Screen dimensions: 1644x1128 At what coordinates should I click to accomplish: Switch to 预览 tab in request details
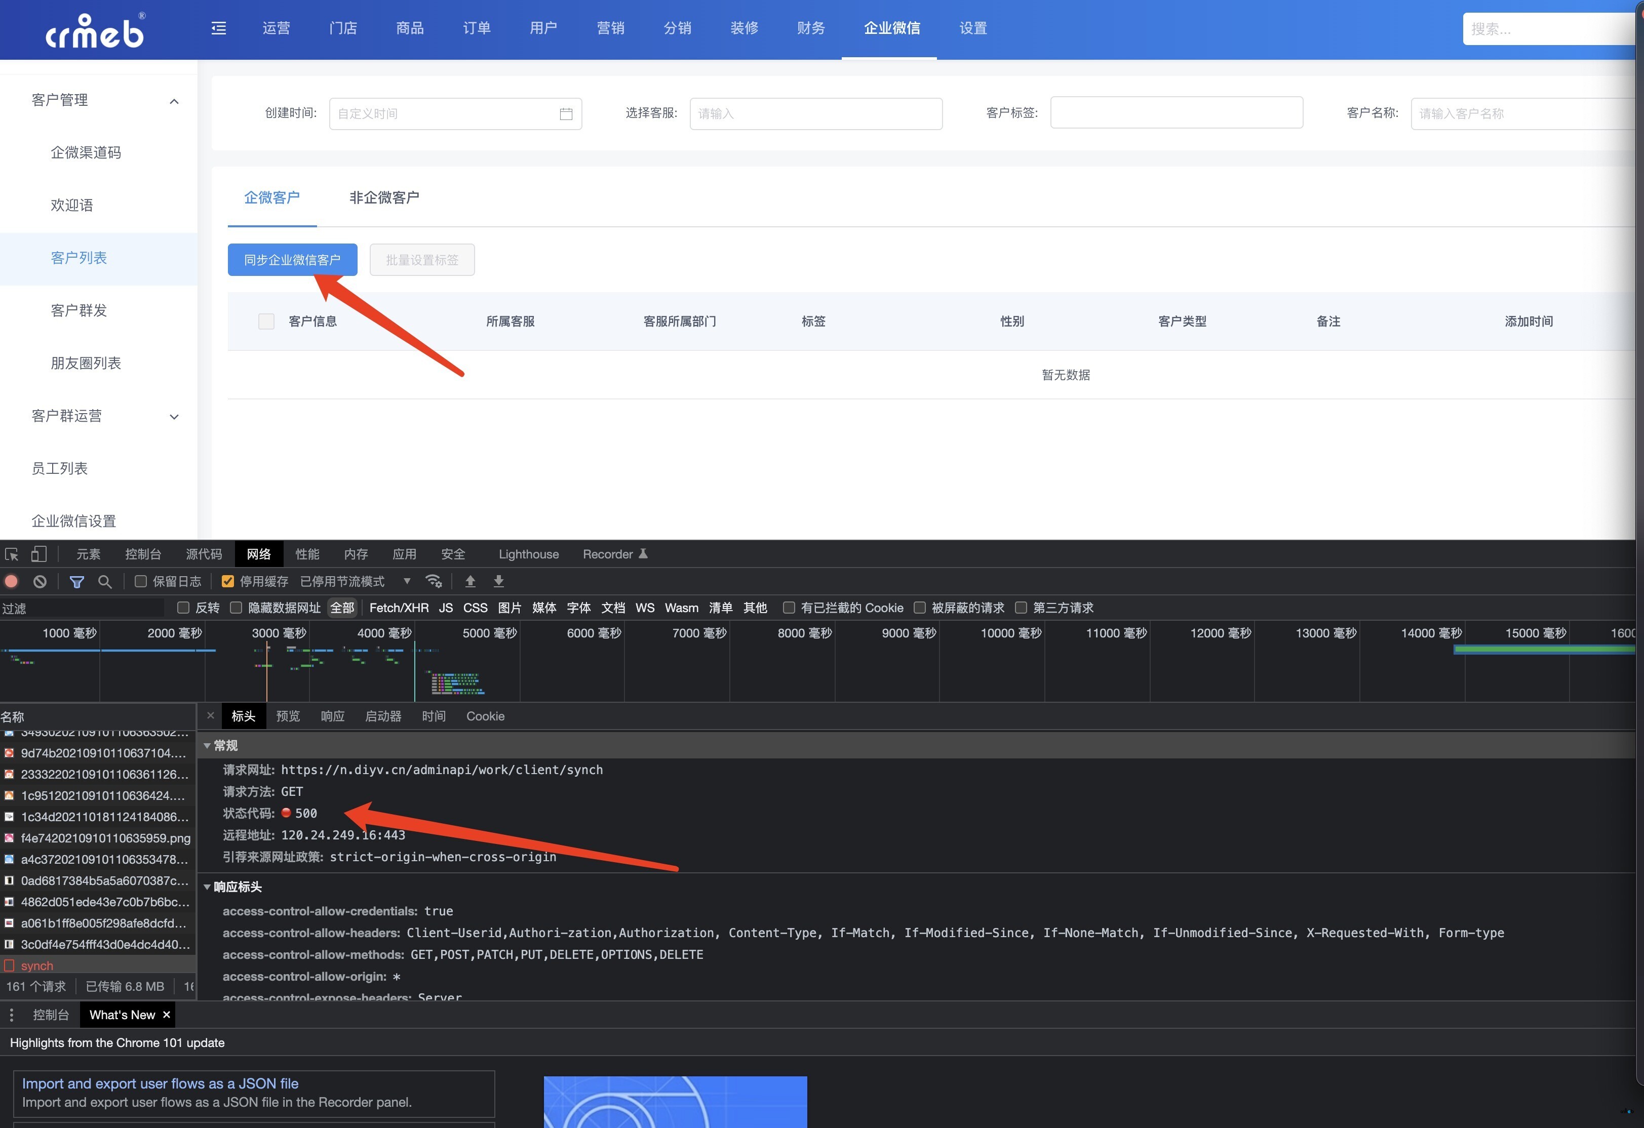tap(288, 716)
